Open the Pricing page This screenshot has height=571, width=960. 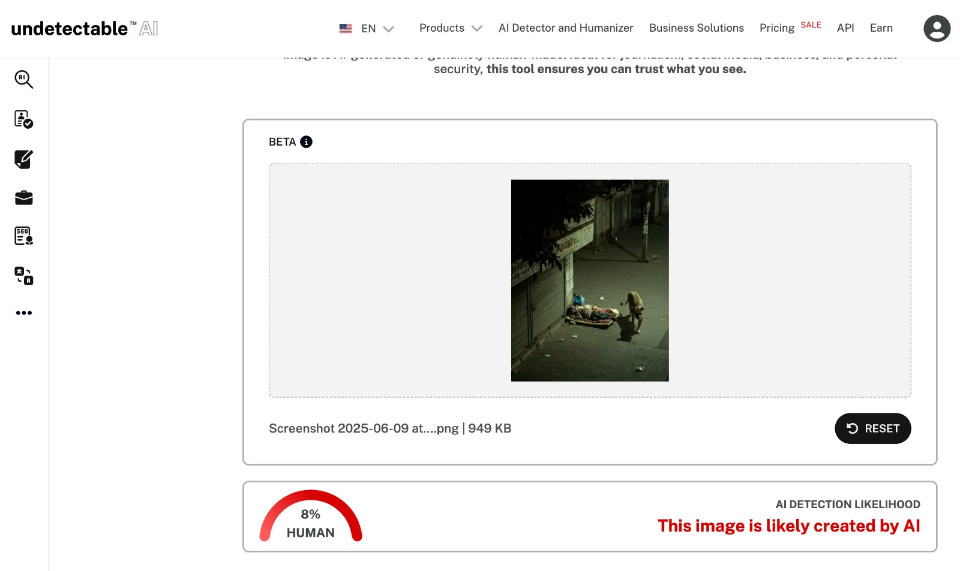(777, 28)
